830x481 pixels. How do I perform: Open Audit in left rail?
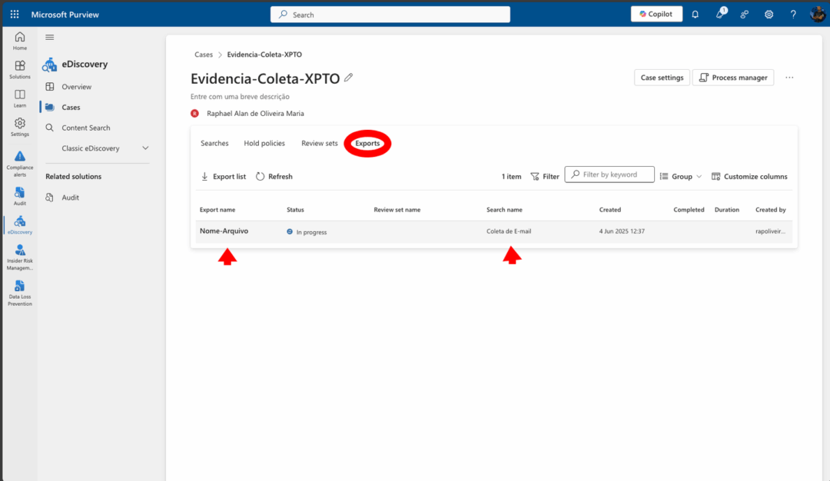(19, 196)
